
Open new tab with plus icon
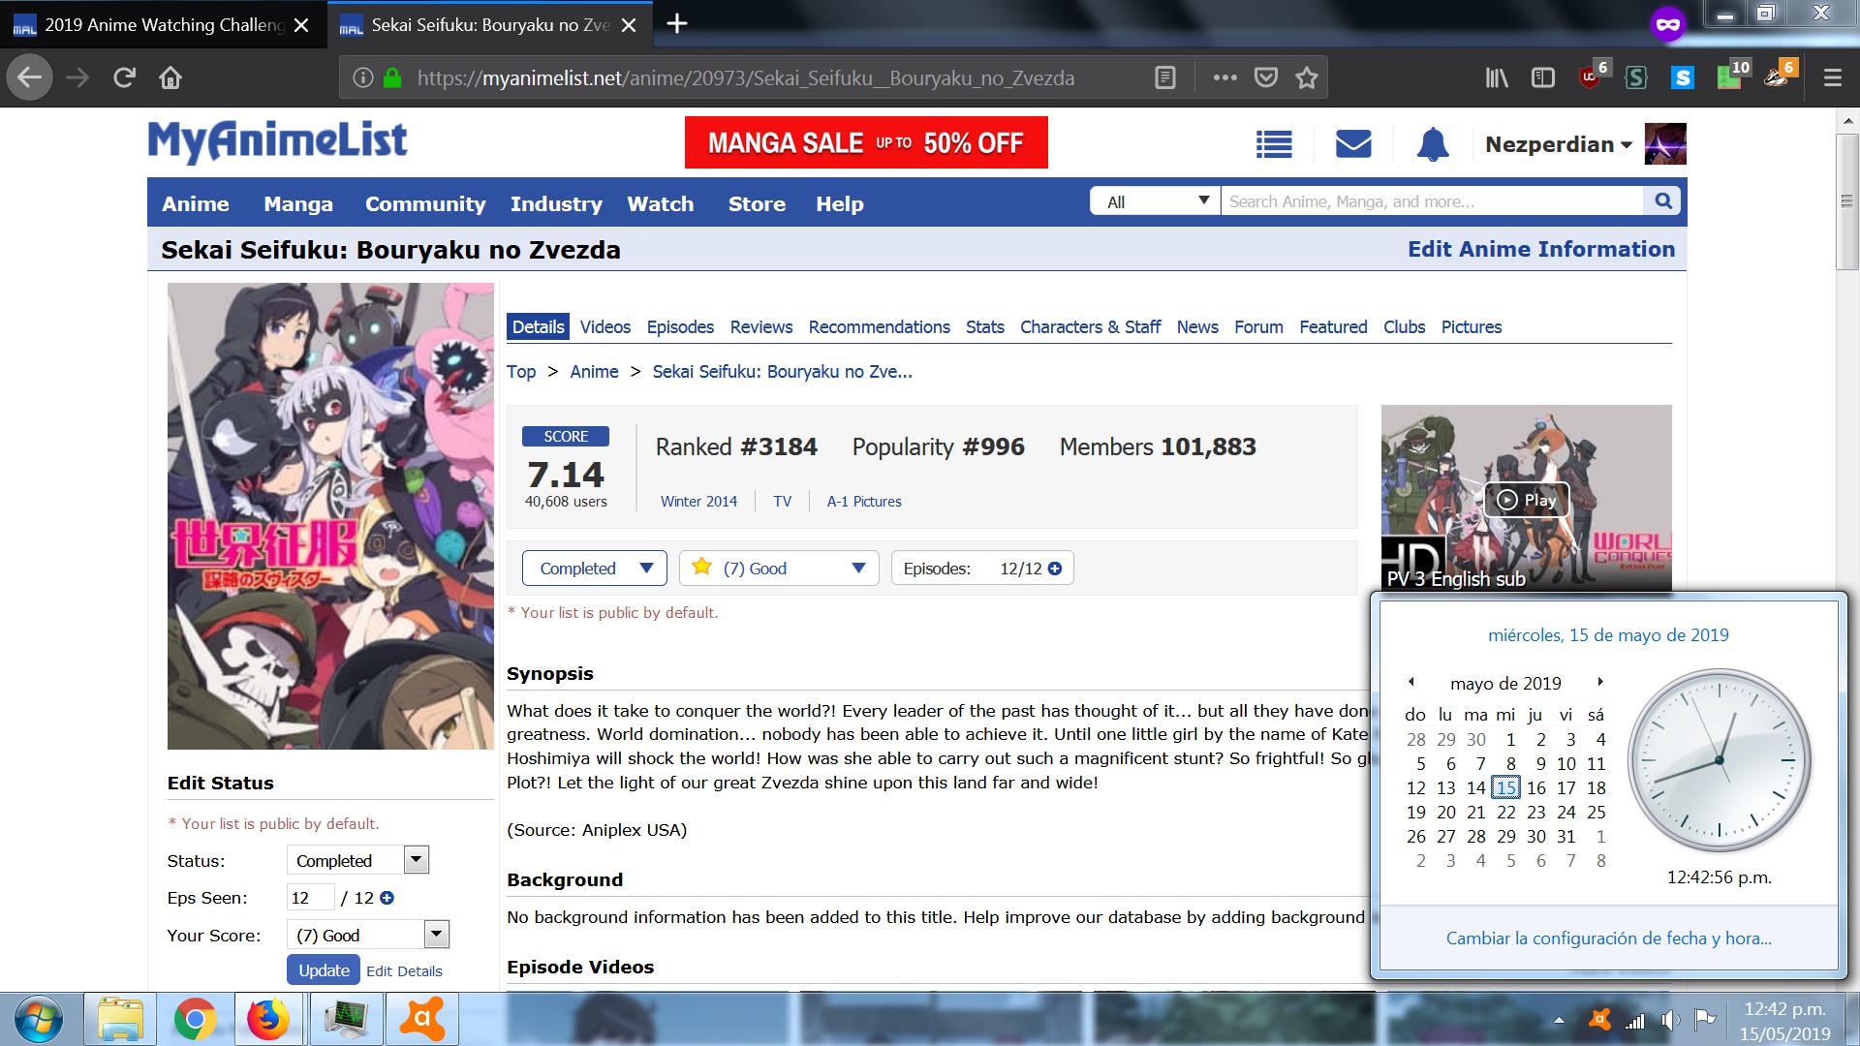[677, 23]
